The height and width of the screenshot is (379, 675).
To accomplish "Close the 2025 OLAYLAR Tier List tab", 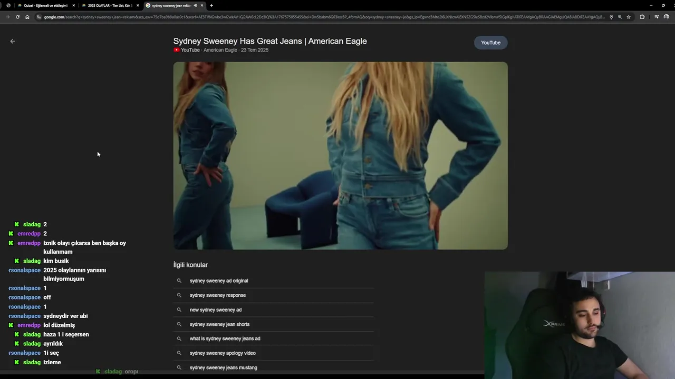I will pyautogui.click(x=138, y=5).
